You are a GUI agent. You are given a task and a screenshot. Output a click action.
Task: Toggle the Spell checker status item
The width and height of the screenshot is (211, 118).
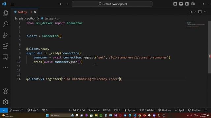179,110
